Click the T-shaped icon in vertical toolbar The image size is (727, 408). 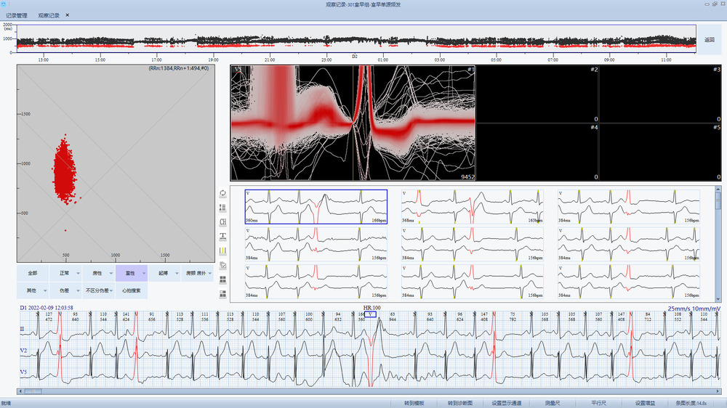coord(222,236)
